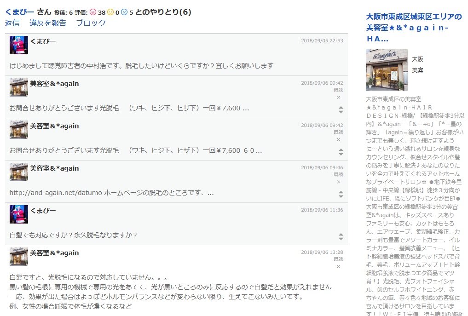Open the sidebar listing title 大阪市東成区城東区エリアの美容室
Image resolution: width=468 pixels, height=316 pixels.
[414, 28]
